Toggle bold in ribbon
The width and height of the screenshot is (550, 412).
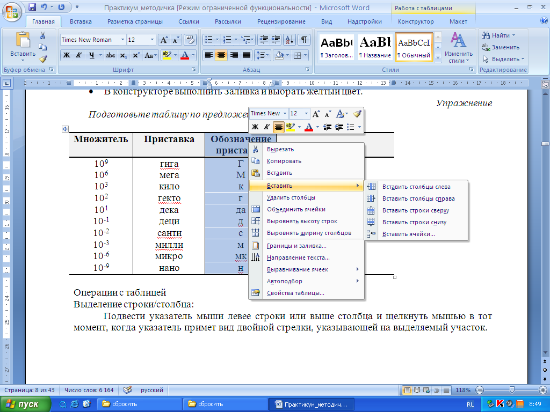pos(66,55)
